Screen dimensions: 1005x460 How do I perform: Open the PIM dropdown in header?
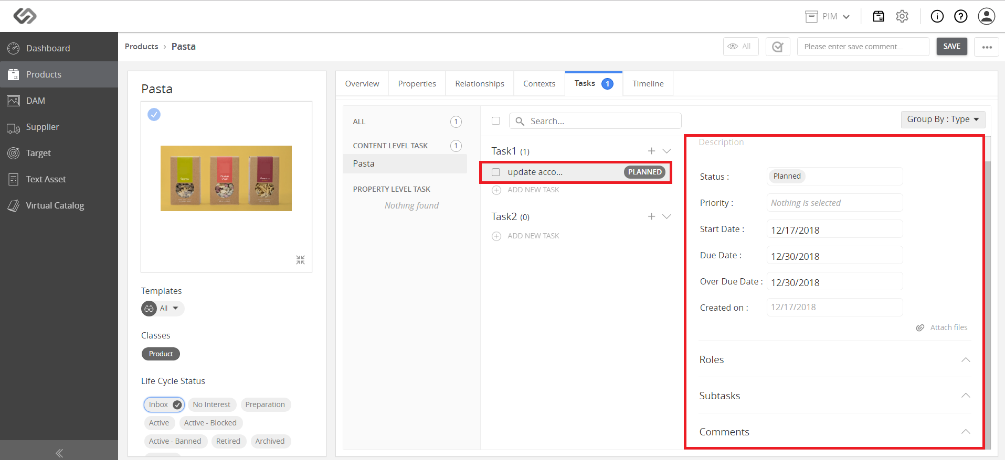tap(828, 16)
